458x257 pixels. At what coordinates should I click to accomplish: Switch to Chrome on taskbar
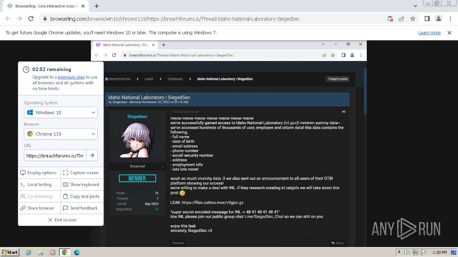click(x=65, y=252)
